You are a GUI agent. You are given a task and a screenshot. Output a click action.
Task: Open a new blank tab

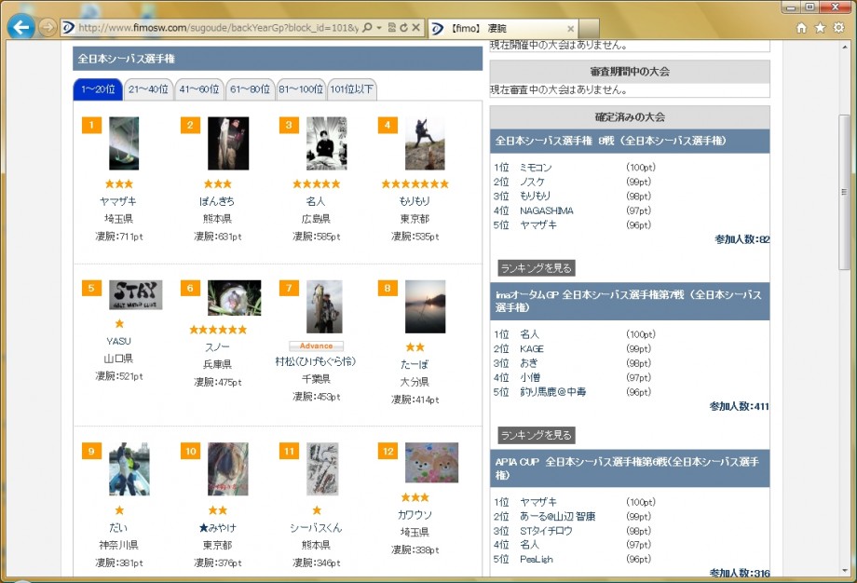coord(589,29)
